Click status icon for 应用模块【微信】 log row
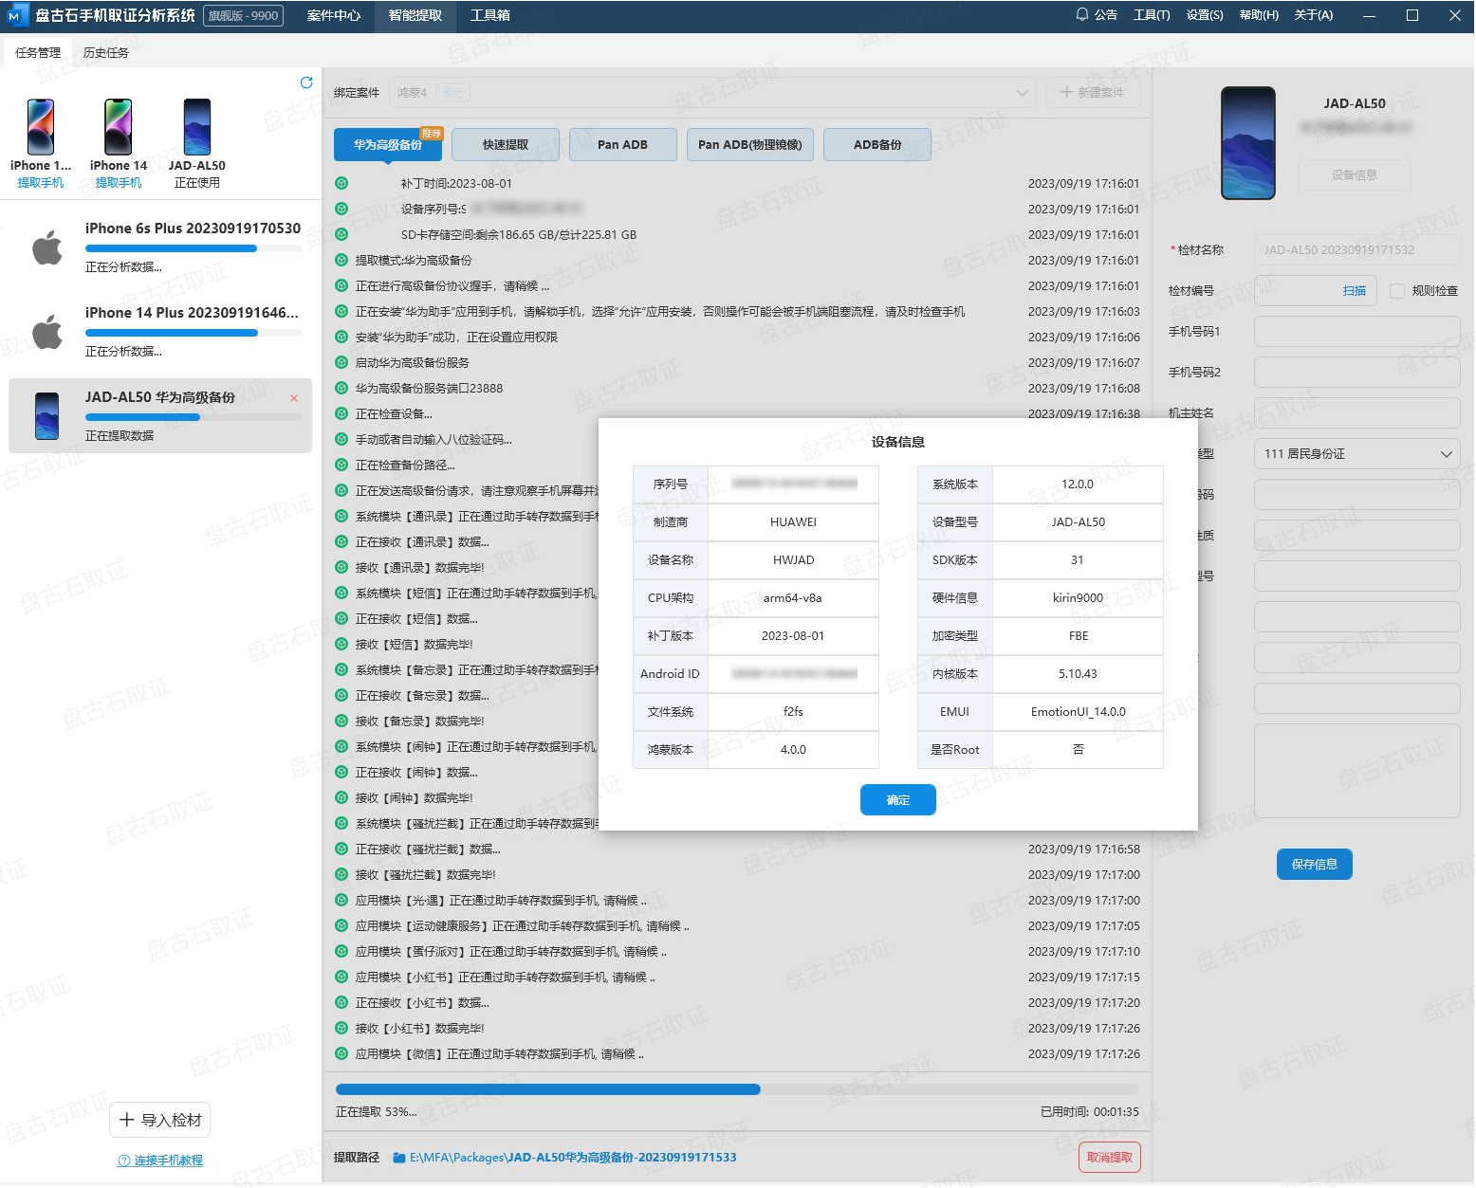Screen dimensions: 1476x1188 (x=341, y=1053)
